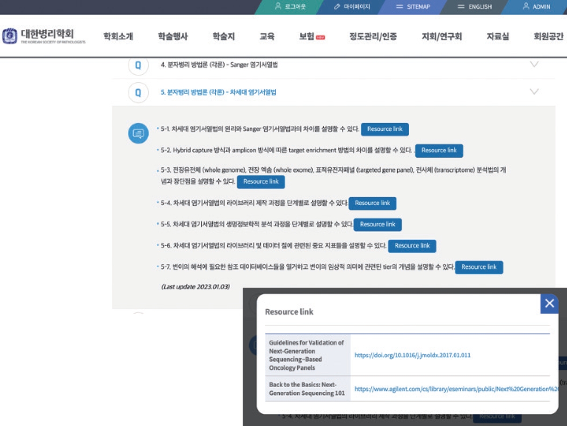Open 정도관리/인증 main menu
The image size is (567, 426).
(373, 37)
